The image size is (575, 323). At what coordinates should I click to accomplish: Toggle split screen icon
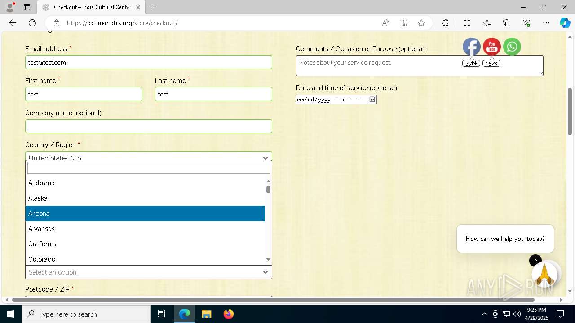(x=467, y=23)
